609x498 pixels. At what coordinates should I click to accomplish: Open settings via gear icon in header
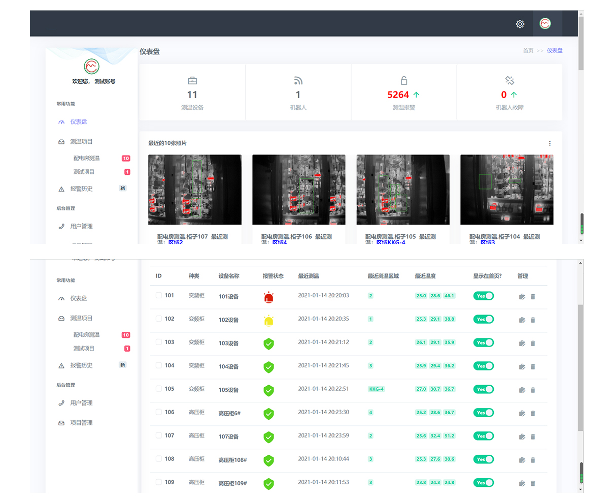pyautogui.click(x=520, y=24)
